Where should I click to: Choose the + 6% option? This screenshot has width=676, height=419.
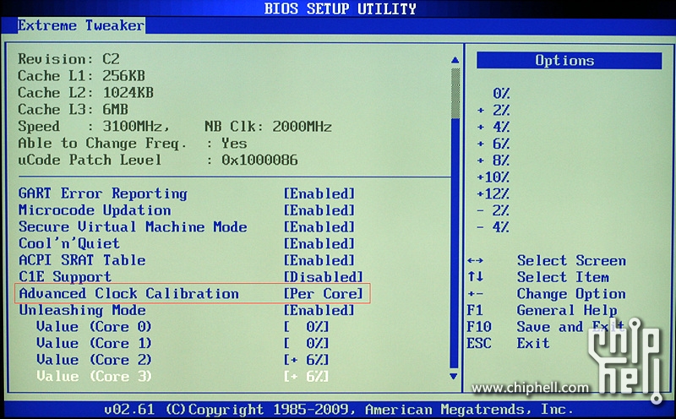tap(493, 144)
